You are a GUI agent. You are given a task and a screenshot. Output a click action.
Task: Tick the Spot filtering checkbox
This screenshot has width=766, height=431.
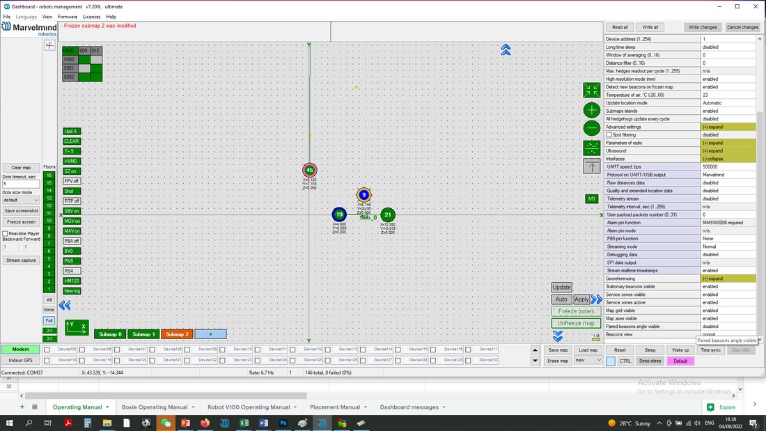(x=609, y=135)
